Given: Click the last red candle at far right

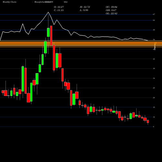Looking at the screenshot, I should click(148, 121).
